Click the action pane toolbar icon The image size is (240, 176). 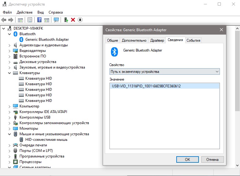click(x=47, y=20)
